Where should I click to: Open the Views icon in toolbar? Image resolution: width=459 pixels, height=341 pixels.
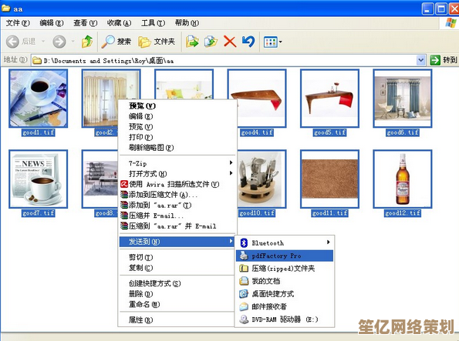[271, 42]
